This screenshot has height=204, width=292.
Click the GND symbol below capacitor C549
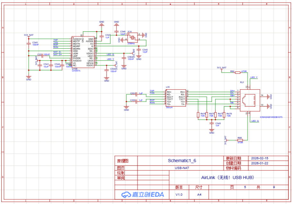211,130
